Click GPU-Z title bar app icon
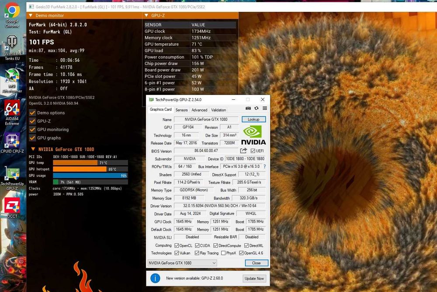 click(x=151, y=100)
